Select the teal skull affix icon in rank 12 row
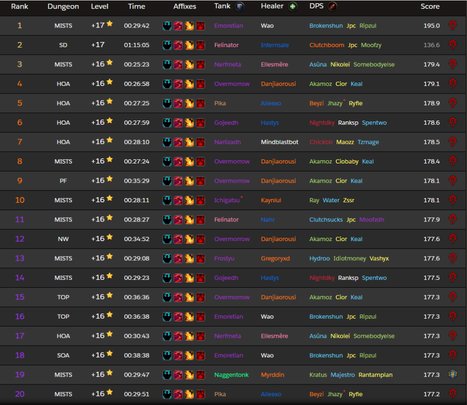This screenshot has height=405, width=467. coord(167,239)
